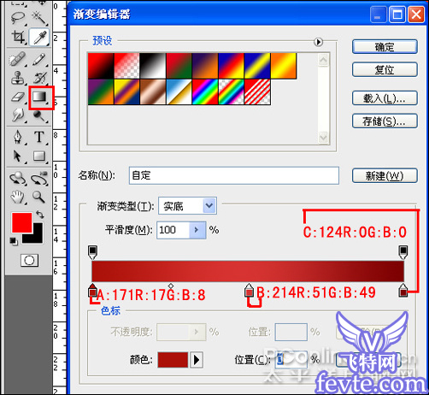Select the Hand tool

pos(18,197)
